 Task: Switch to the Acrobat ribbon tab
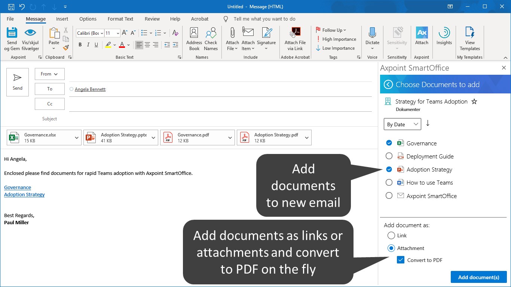click(200, 19)
